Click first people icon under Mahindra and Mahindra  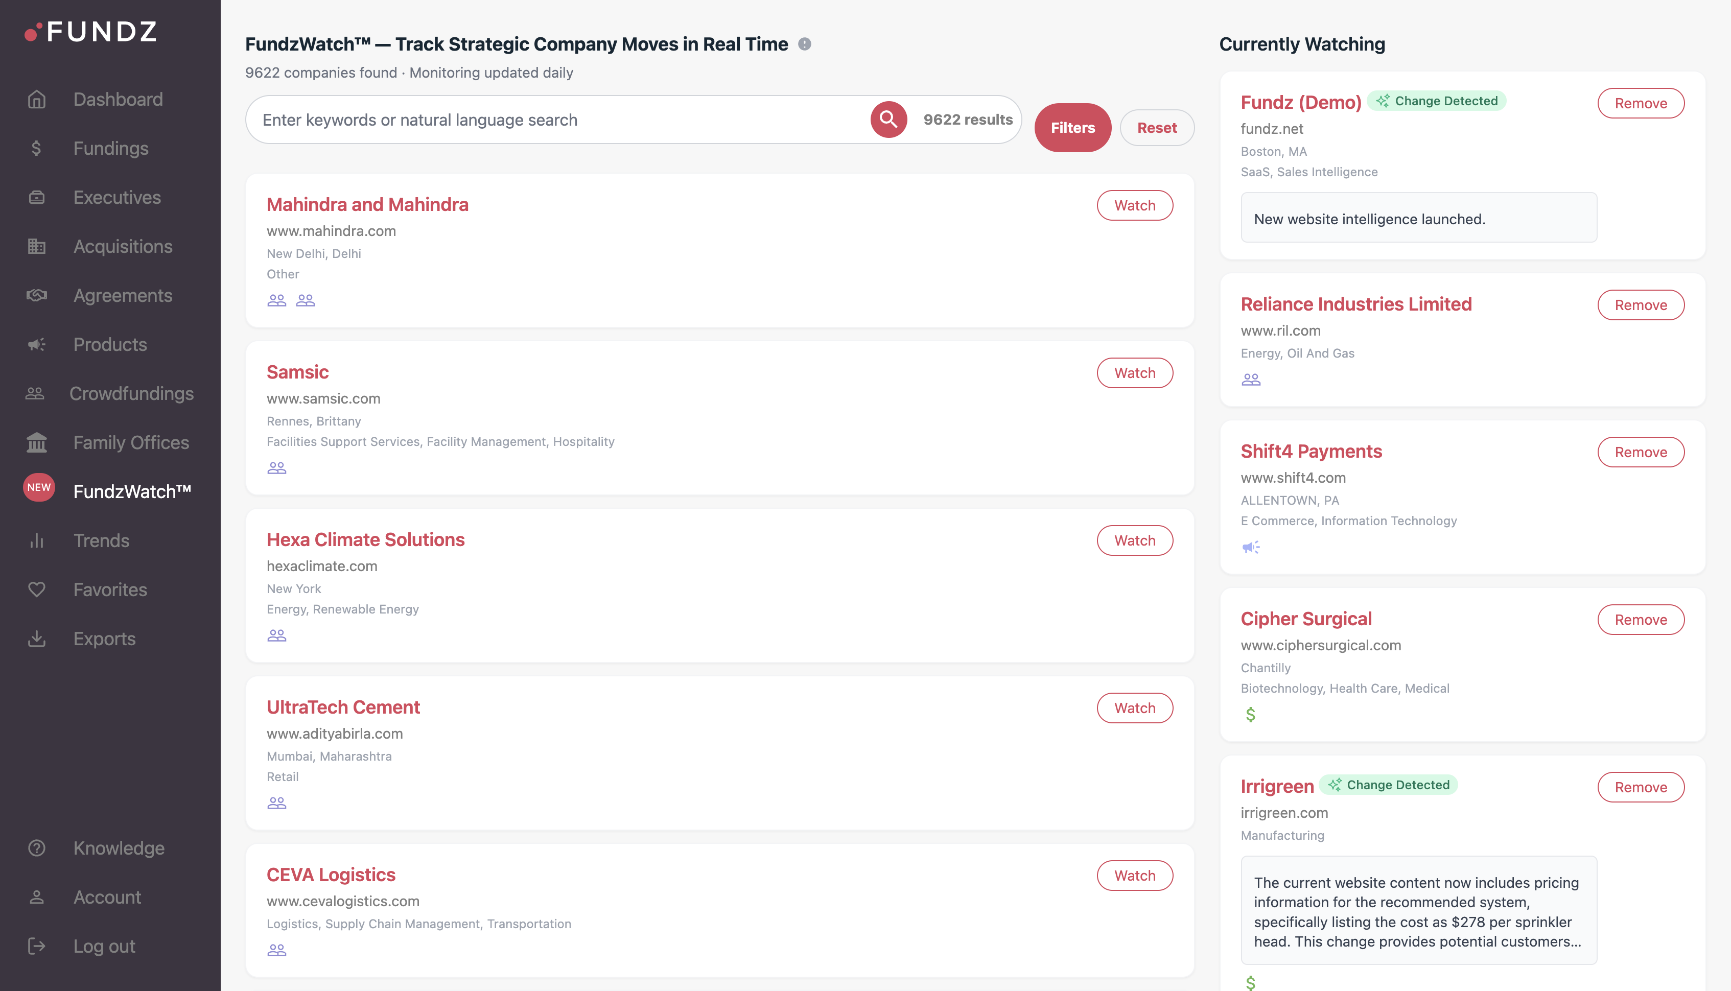276,300
